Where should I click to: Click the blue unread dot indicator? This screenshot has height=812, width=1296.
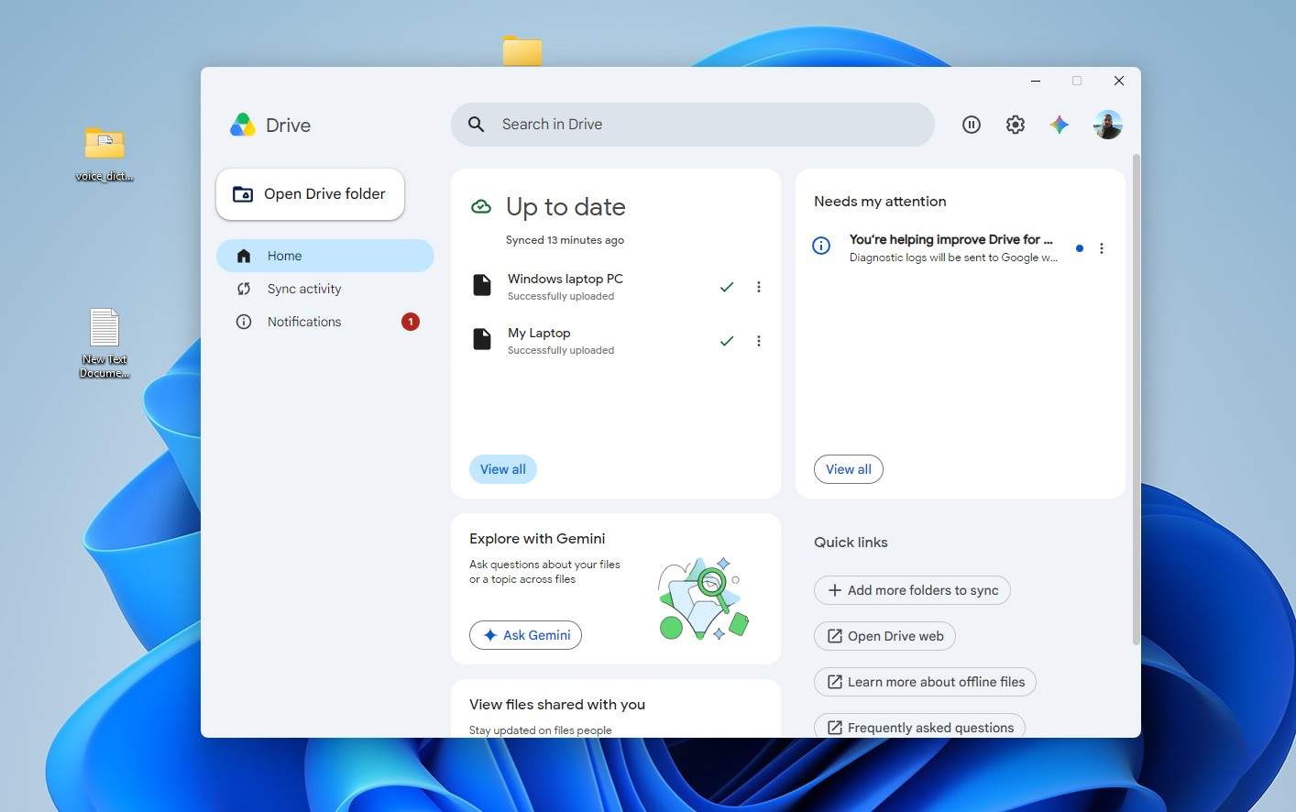pyautogui.click(x=1080, y=248)
